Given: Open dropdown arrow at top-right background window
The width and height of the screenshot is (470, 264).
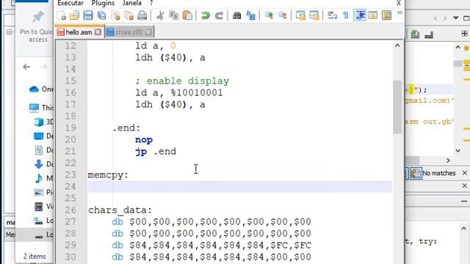Looking at the screenshot, I should (x=456, y=18).
